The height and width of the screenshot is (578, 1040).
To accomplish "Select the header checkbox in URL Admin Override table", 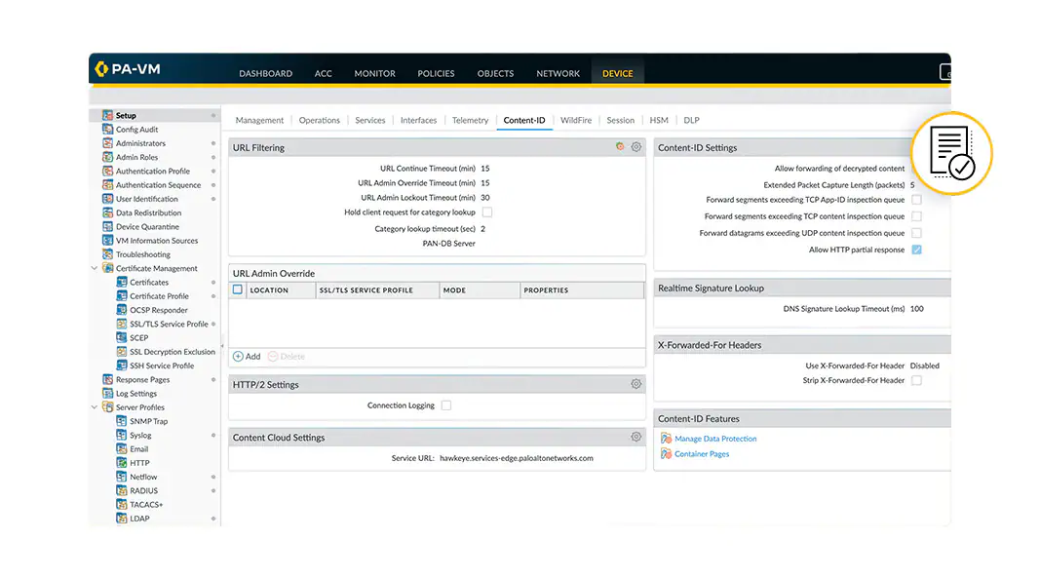I will tap(237, 289).
